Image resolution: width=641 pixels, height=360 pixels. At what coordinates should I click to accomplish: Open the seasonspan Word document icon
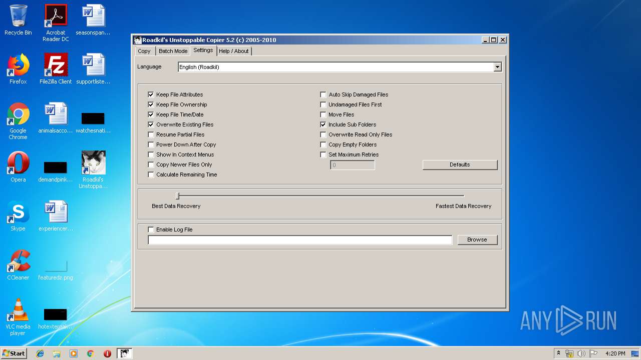(93, 20)
